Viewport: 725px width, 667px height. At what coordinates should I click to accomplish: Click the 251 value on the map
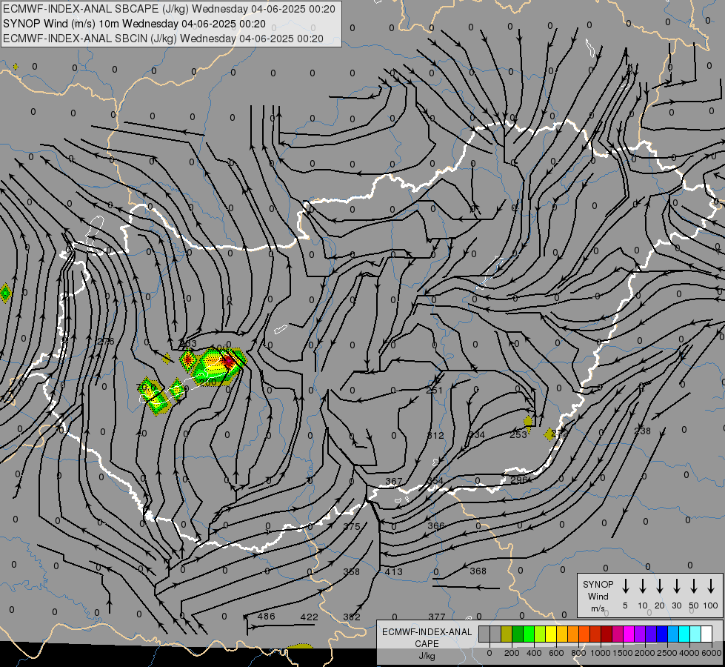pyautogui.click(x=434, y=391)
